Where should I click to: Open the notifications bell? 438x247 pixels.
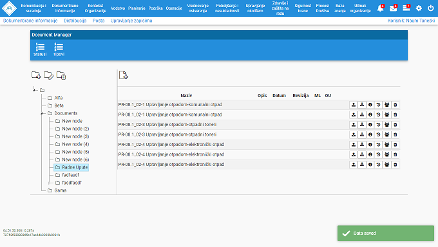click(x=381, y=8)
